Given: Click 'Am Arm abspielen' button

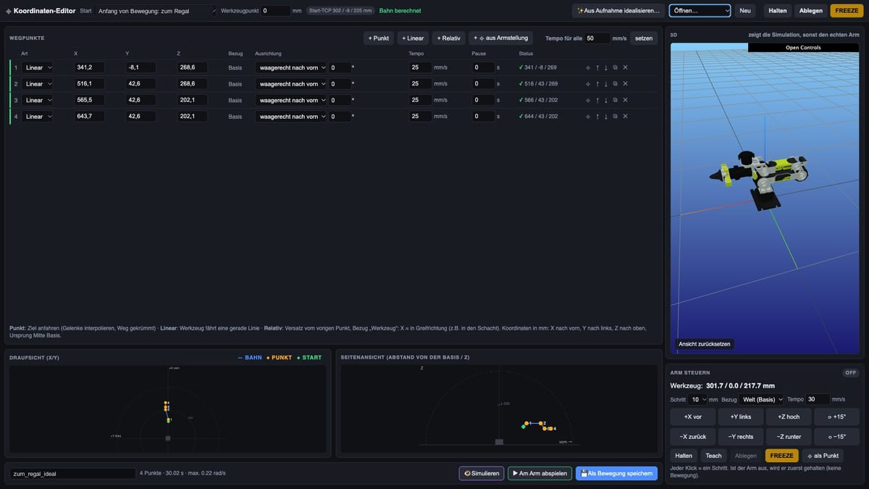Looking at the screenshot, I should (540, 473).
